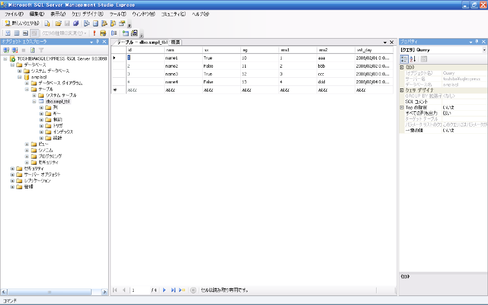Click the Property Pages icon

click(x=424, y=59)
